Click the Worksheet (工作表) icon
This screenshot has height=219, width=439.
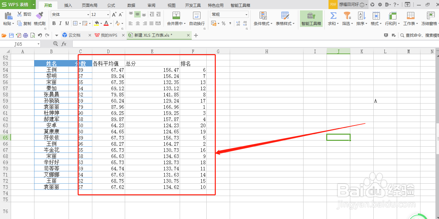point(410,16)
